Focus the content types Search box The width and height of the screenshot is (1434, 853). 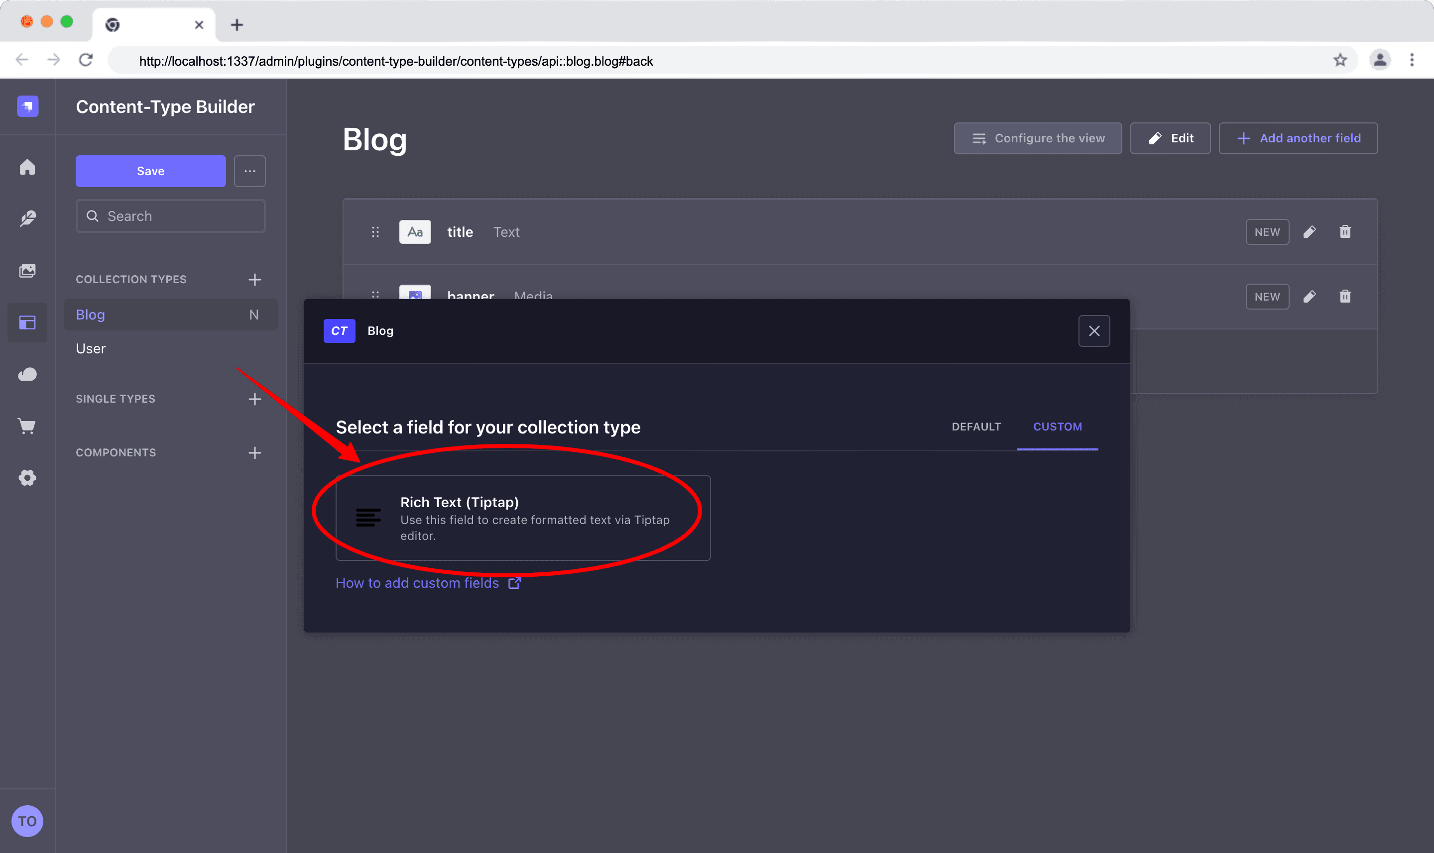pyautogui.click(x=170, y=216)
